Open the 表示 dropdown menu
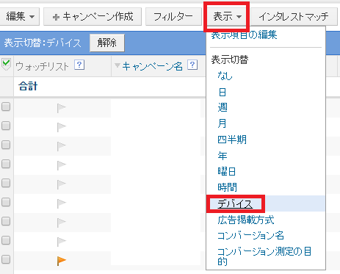The image size is (340, 274). coord(227,17)
